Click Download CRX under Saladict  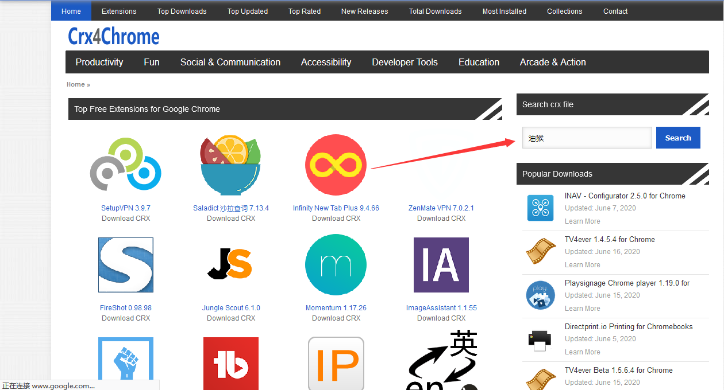click(231, 219)
